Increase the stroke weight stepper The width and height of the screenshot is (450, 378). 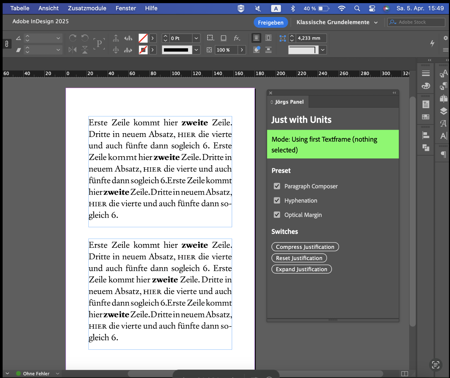(165, 36)
